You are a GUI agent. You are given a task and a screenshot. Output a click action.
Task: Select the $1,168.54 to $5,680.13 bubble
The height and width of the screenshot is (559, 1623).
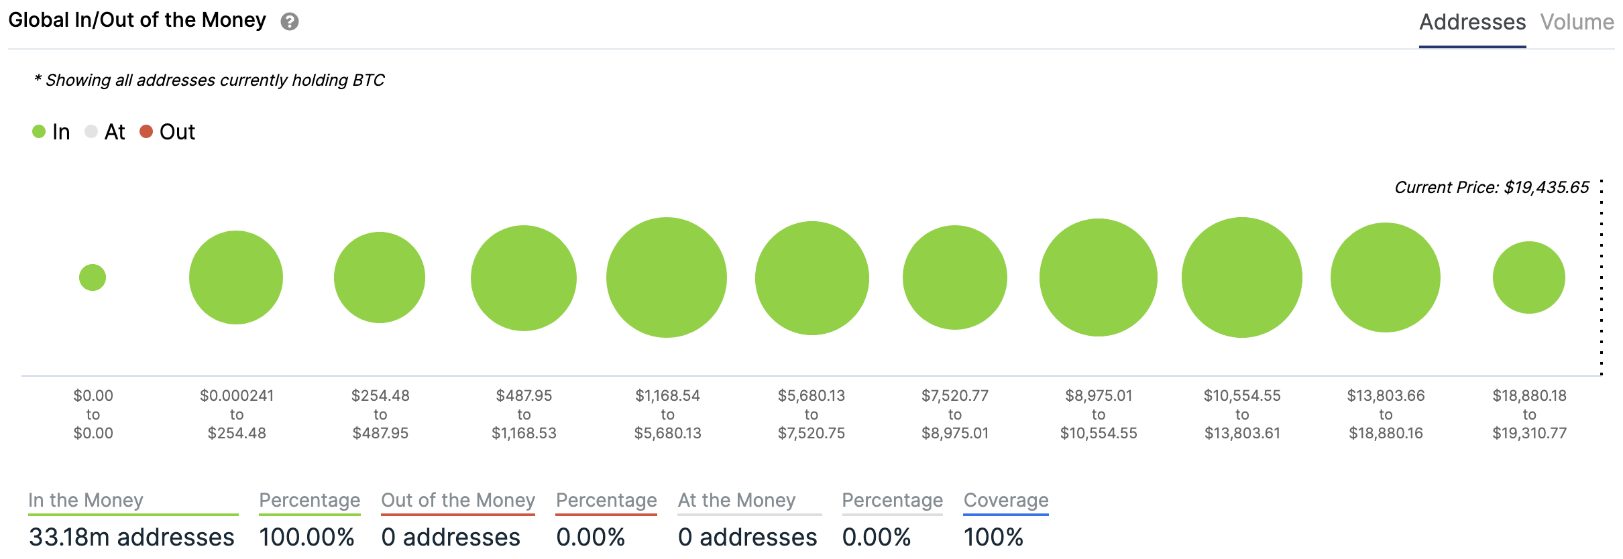pyautogui.click(x=667, y=277)
